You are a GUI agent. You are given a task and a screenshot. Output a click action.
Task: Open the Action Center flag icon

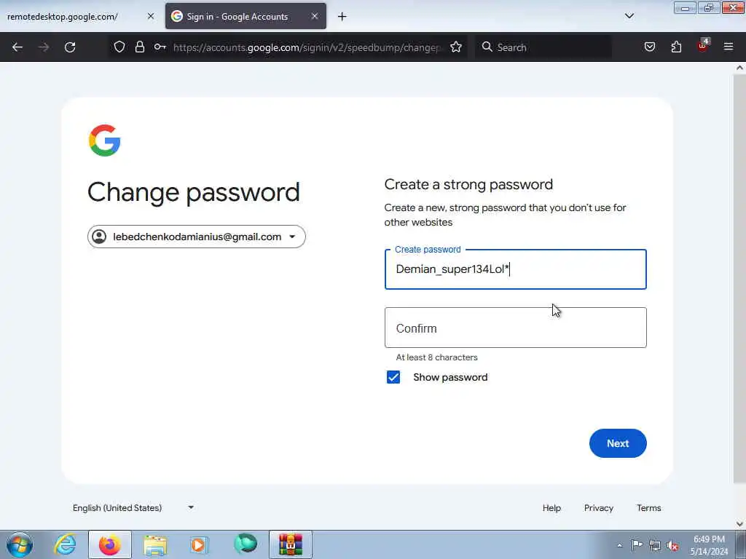[637, 544]
